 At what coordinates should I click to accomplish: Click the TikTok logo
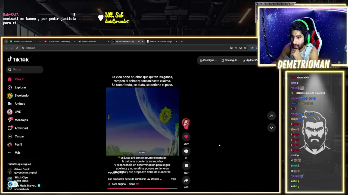coord(18,60)
